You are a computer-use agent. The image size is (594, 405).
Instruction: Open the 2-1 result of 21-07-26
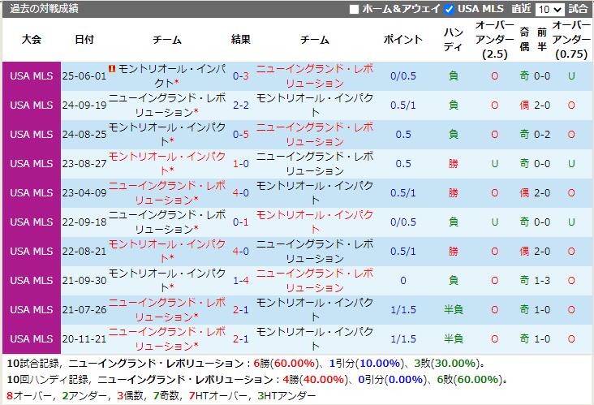click(x=240, y=309)
